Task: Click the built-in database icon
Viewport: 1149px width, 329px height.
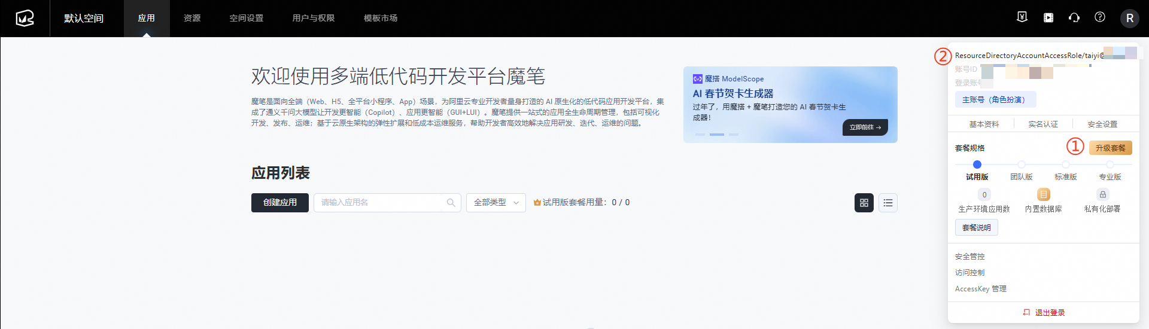Action: tap(1044, 194)
